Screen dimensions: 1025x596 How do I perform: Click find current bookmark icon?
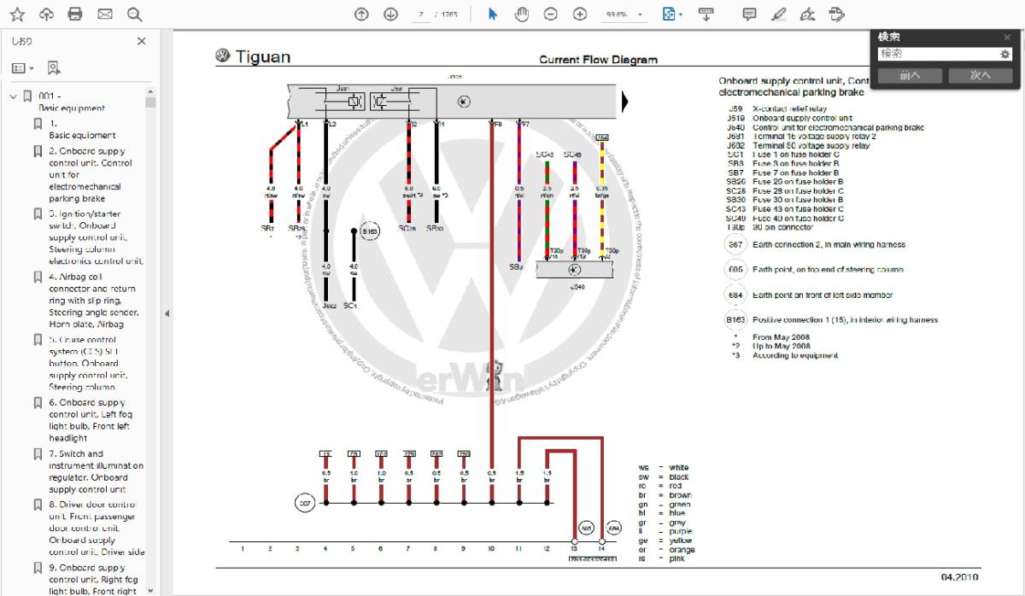53,67
